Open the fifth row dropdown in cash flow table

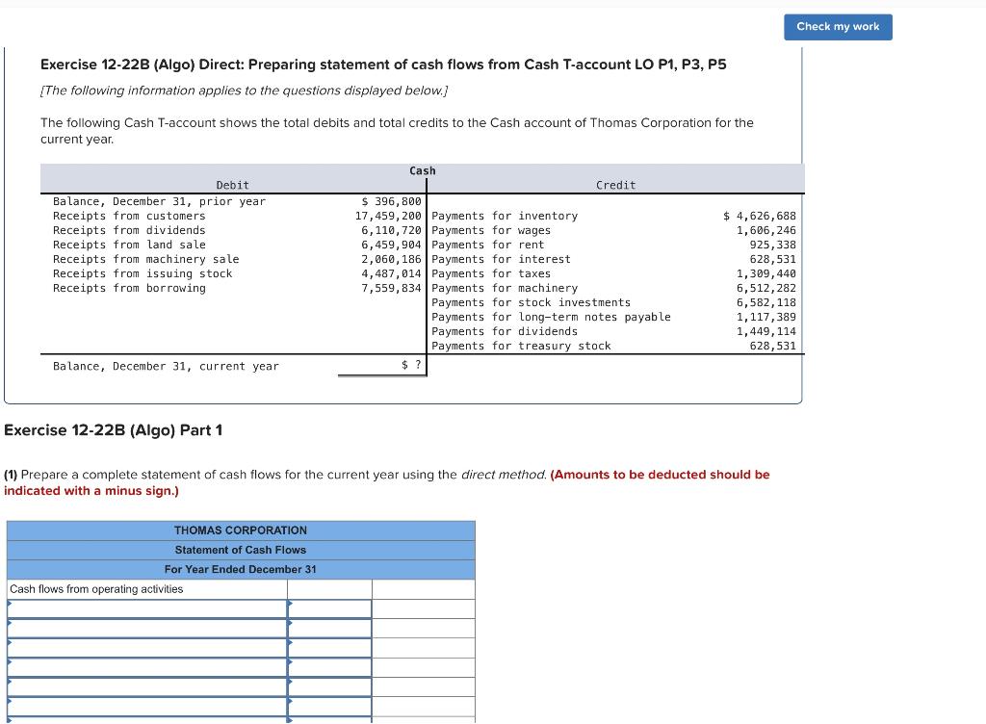(144, 686)
